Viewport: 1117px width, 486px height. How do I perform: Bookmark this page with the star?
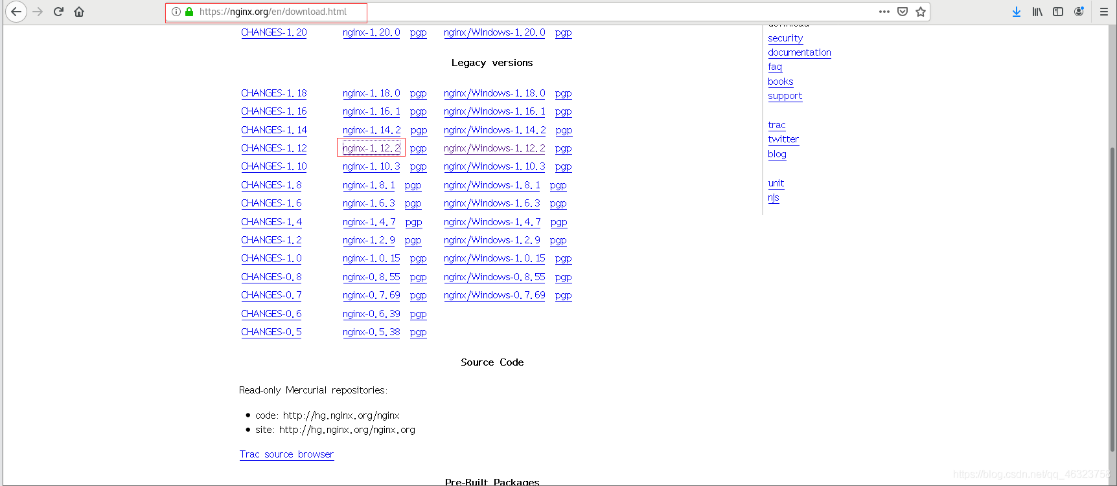tap(921, 12)
